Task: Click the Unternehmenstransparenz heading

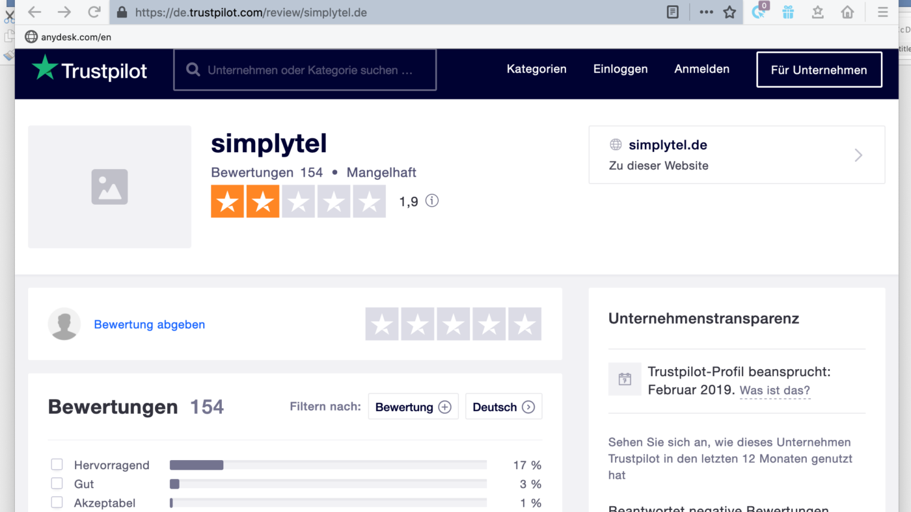Action: click(x=703, y=318)
